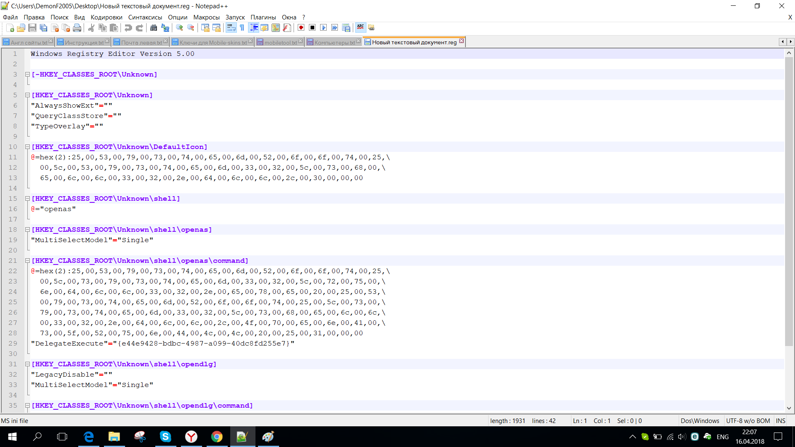Open the Синтаксисы menu
The height and width of the screenshot is (447, 795).
(x=145, y=17)
